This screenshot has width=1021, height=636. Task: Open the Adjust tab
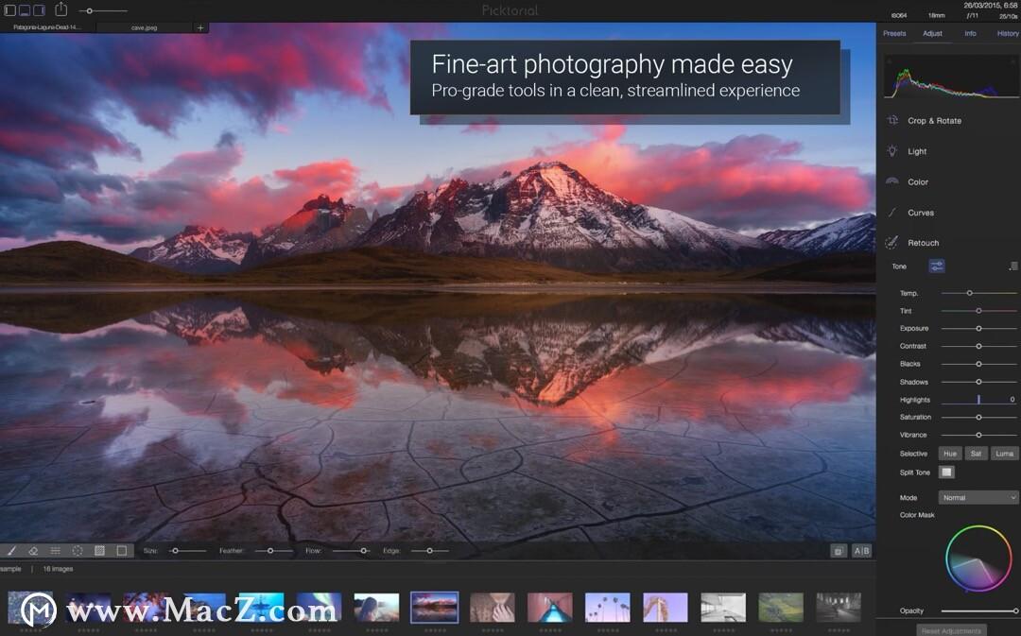[x=932, y=33]
